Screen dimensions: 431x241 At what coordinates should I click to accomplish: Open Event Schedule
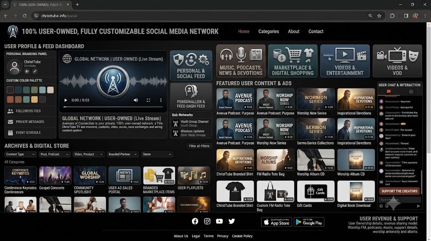pos(30,133)
